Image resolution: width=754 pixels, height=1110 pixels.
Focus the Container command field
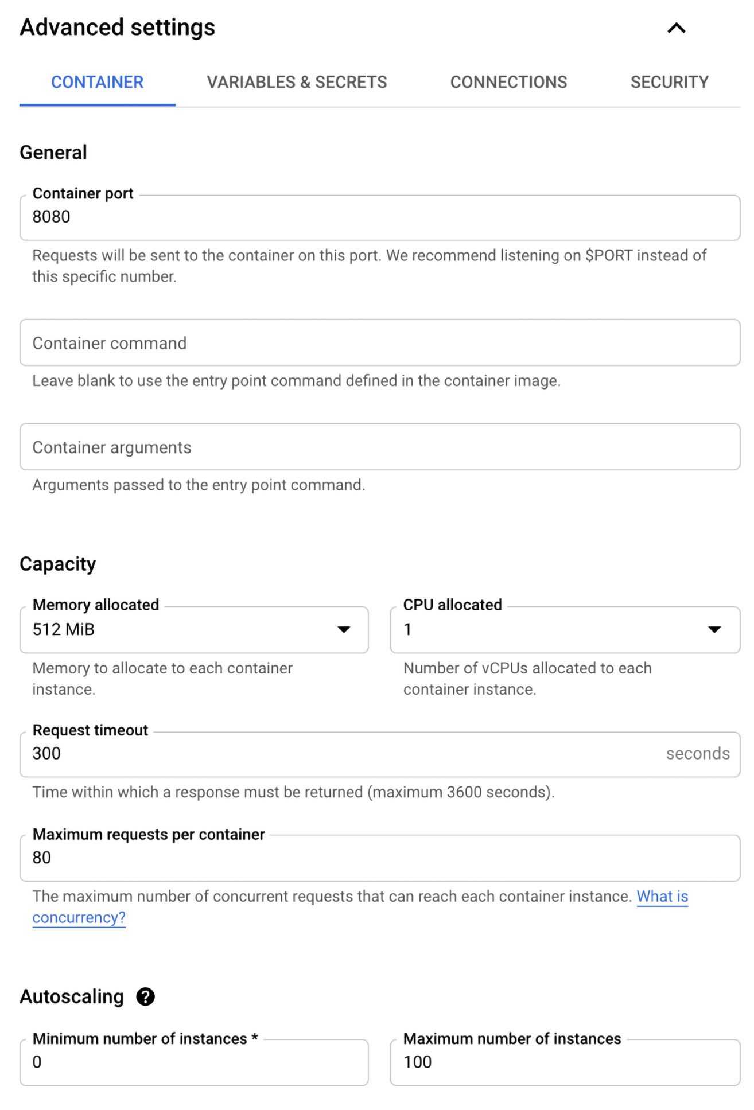coord(380,342)
